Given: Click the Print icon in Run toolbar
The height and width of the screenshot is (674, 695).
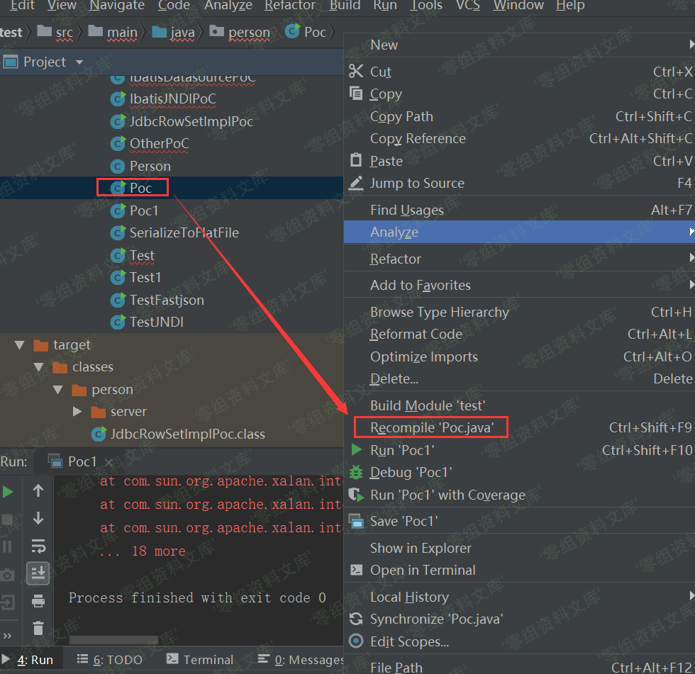Looking at the screenshot, I should coord(38,601).
